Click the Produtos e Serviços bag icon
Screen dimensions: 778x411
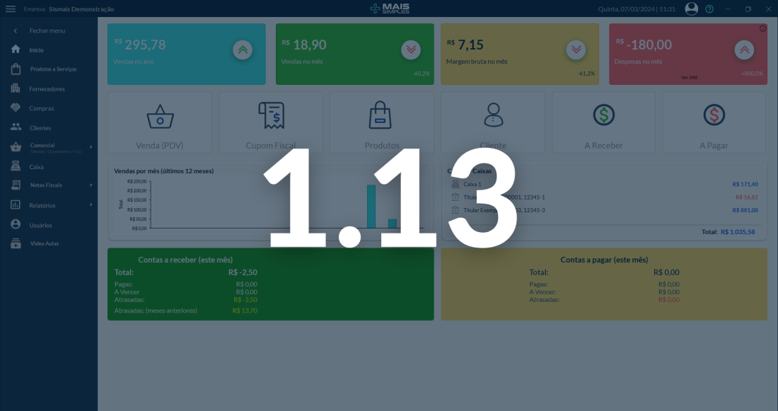coord(16,69)
